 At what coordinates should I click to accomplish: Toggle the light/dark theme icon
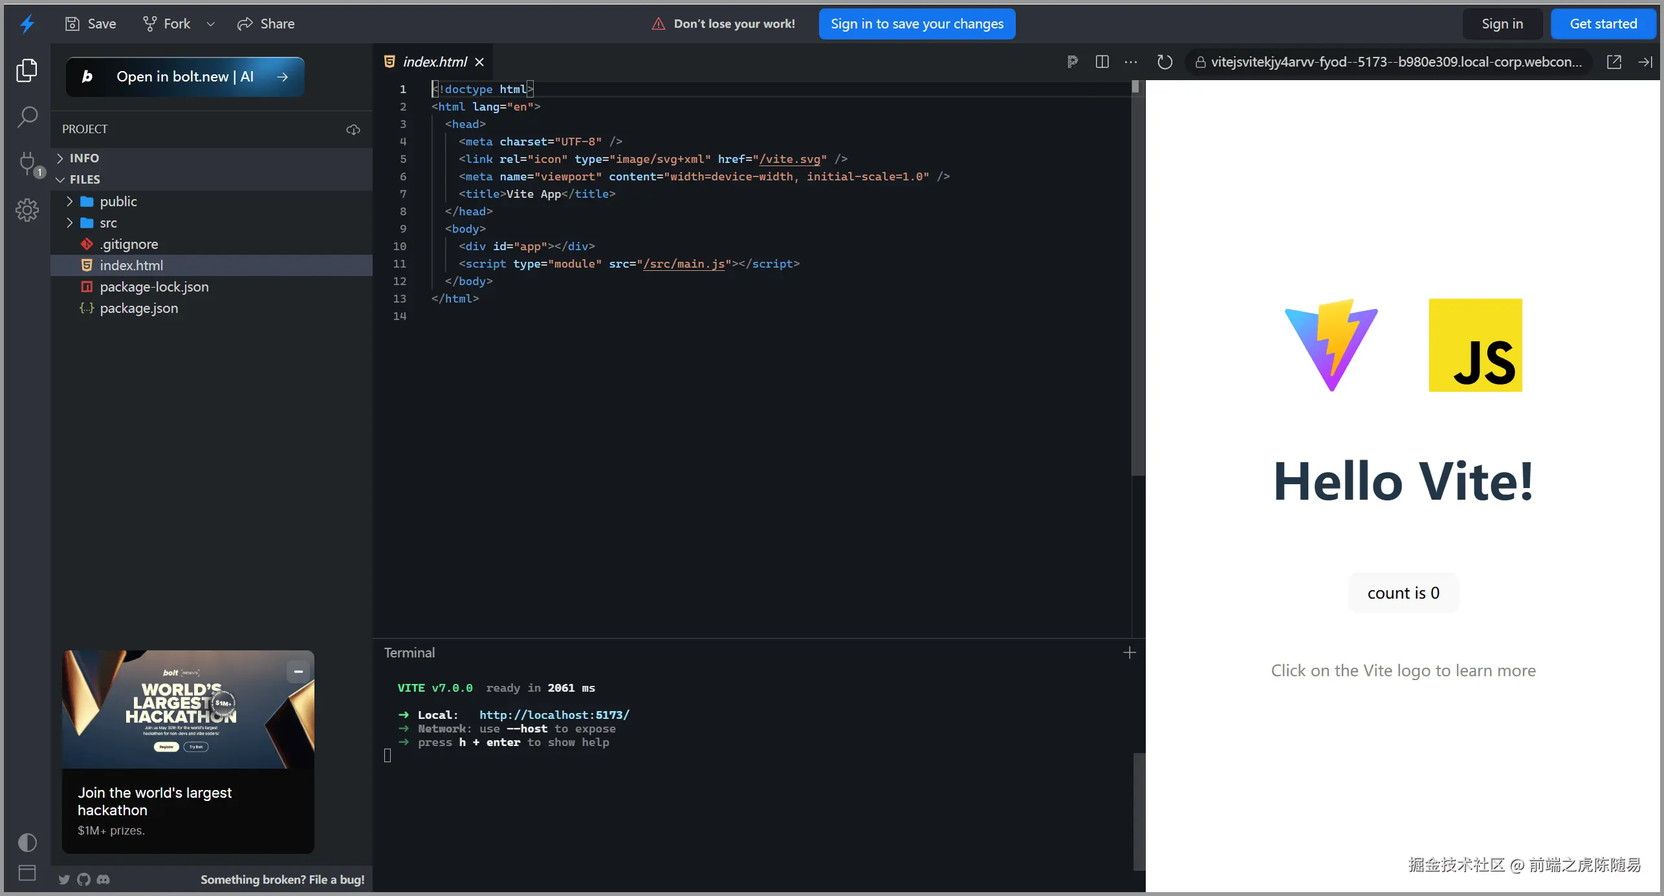tap(27, 842)
